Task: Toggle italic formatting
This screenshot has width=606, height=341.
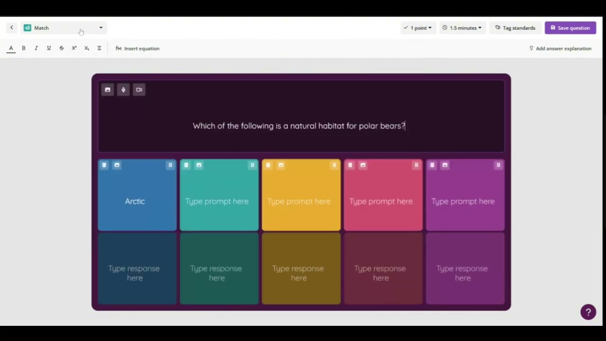Action: (36, 48)
